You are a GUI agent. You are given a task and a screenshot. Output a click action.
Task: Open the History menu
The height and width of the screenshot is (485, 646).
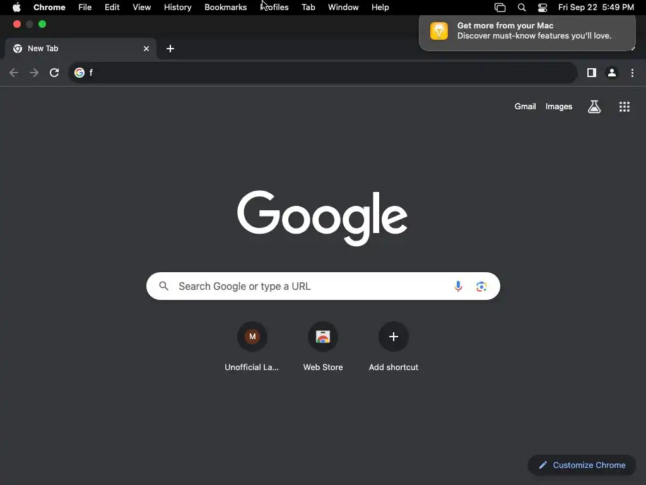click(x=177, y=8)
